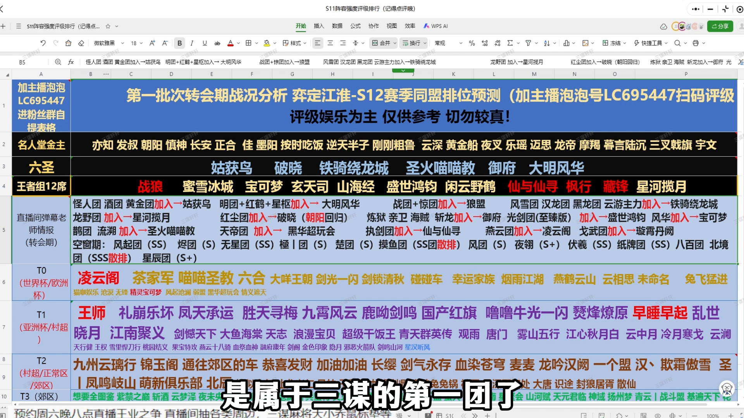Switch to the 插入 tab
The image size is (744, 418).
(319, 26)
